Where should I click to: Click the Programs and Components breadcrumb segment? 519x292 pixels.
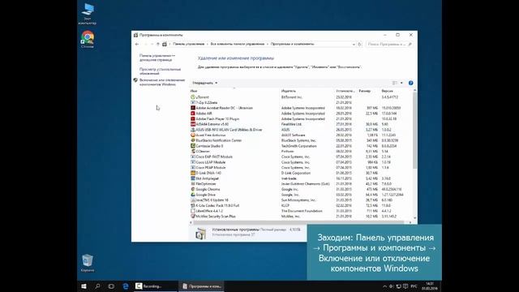tap(292, 44)
